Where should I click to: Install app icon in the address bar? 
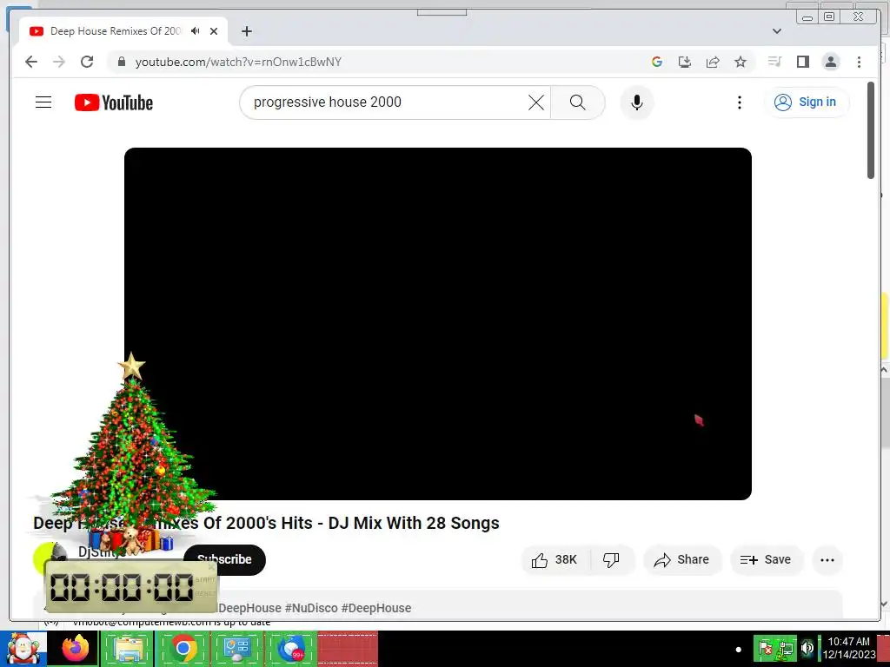pyautogui.click(x=685, y=62)
